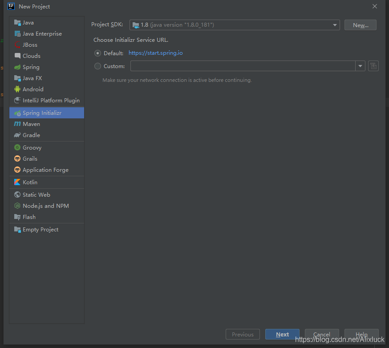Select the 'Flash' row text
389x348 pixels.
click(x=29, y=217)
